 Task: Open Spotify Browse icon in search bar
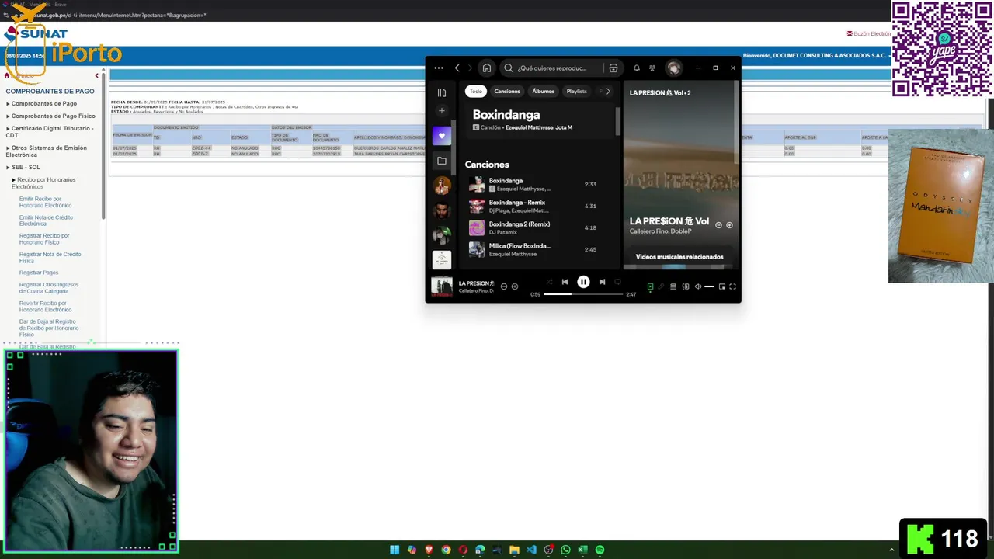pyautogui.click(x=613, y=68)
